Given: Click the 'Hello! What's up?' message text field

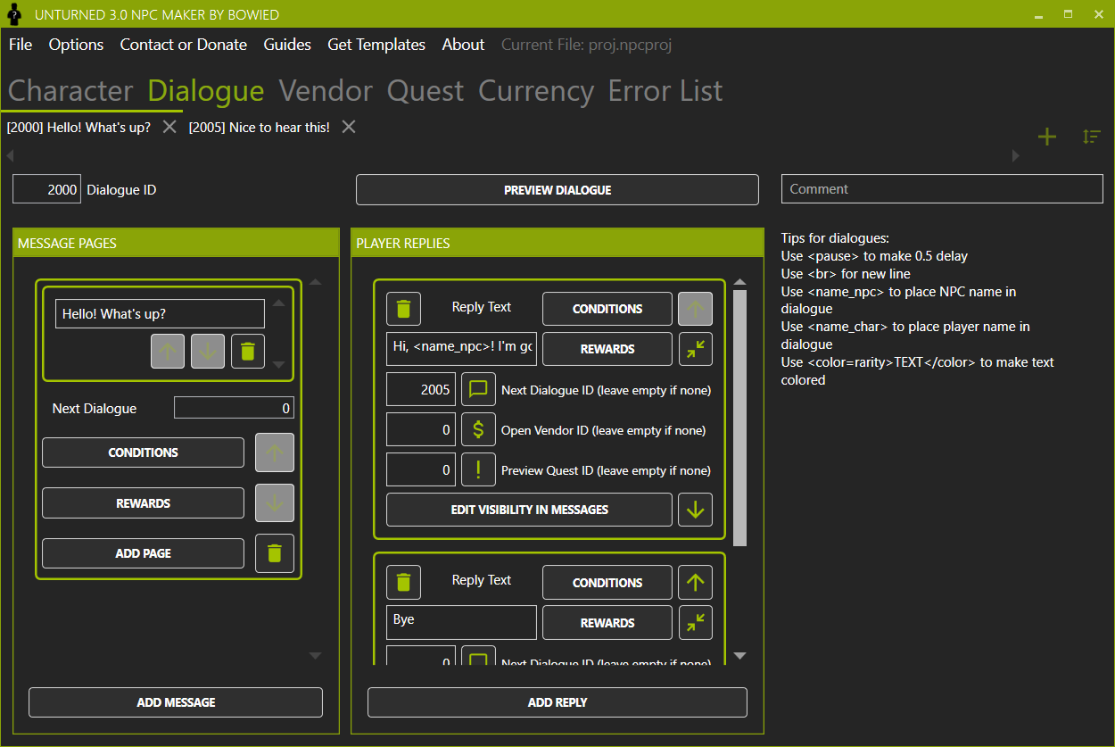Looking at the screenshot, I should [160, 314].
